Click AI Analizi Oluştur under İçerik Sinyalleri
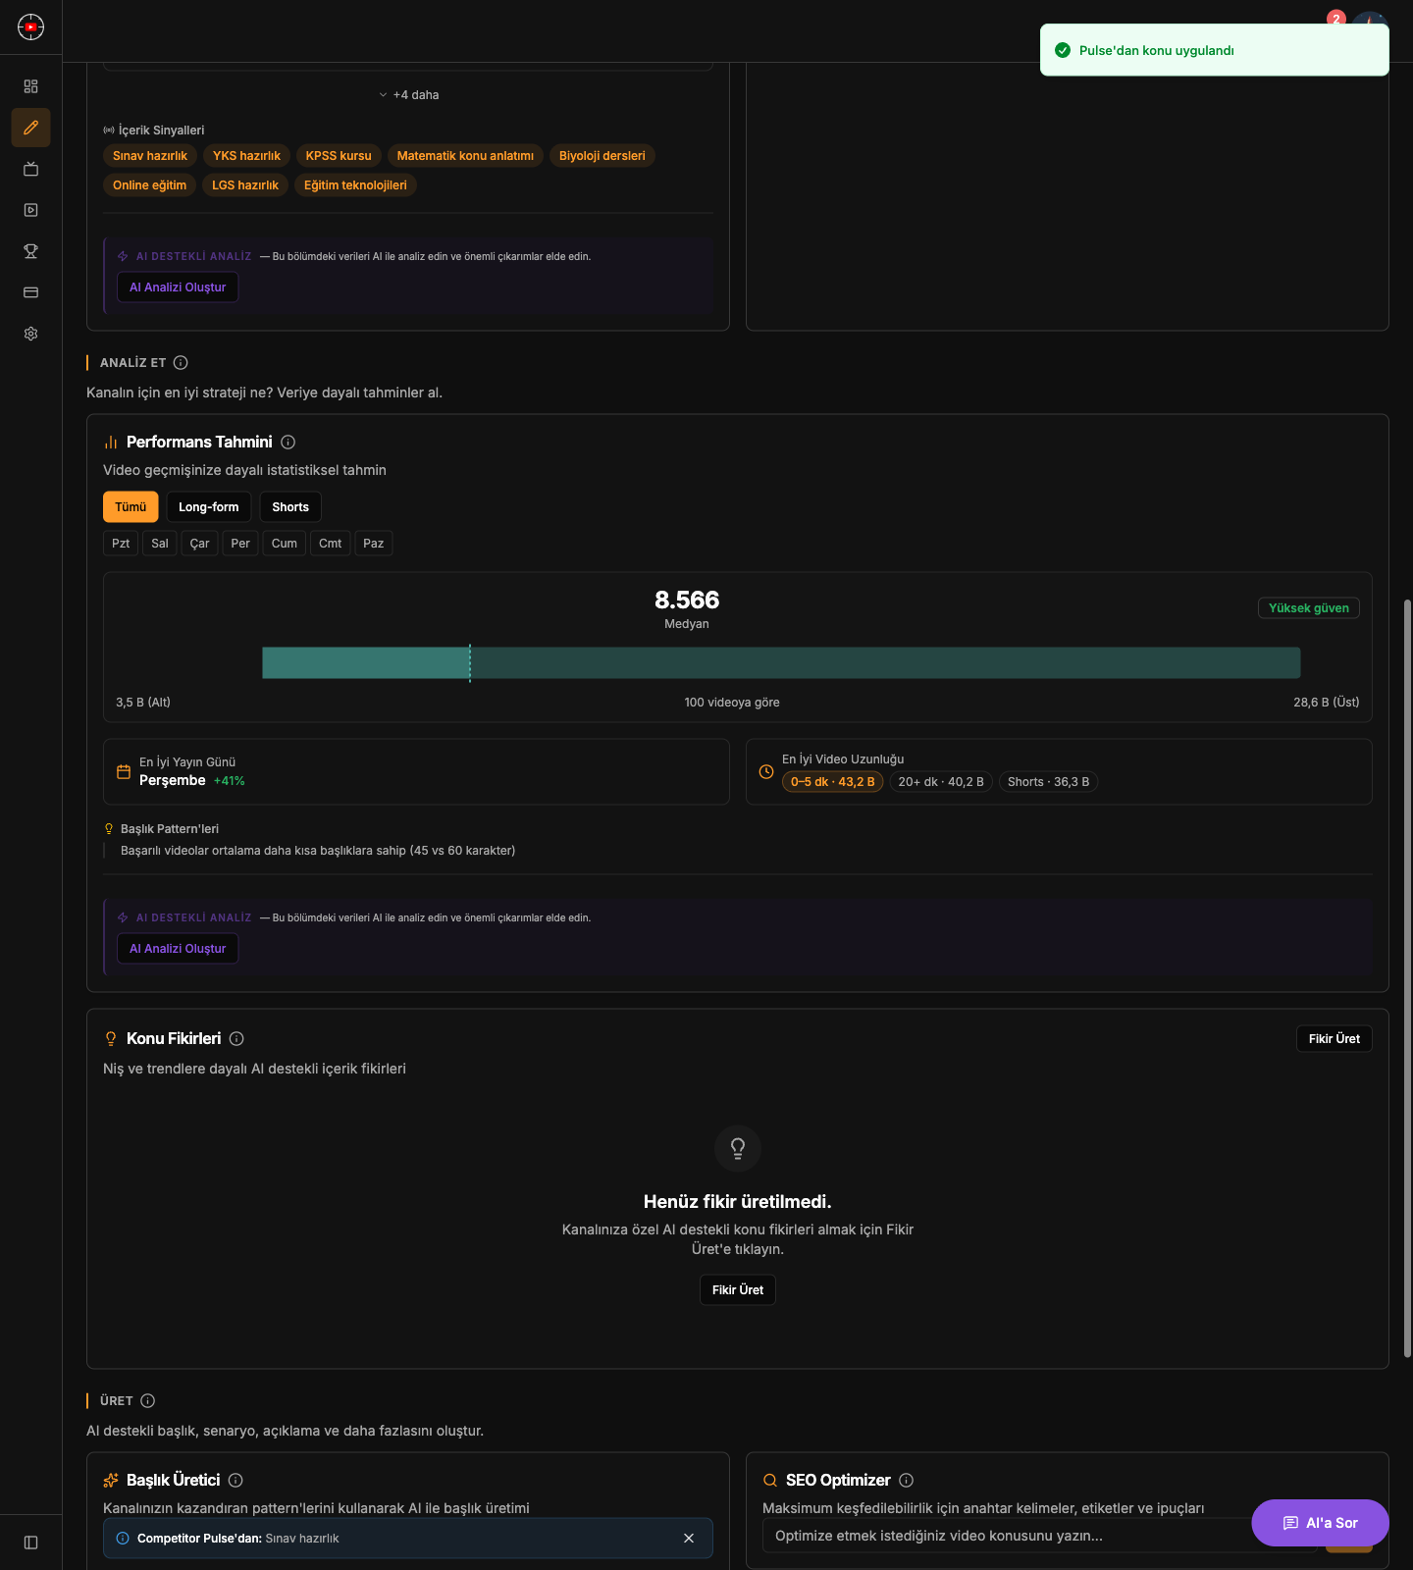The width and height of the screenshot is (1413, 1570). click(178, 288)
